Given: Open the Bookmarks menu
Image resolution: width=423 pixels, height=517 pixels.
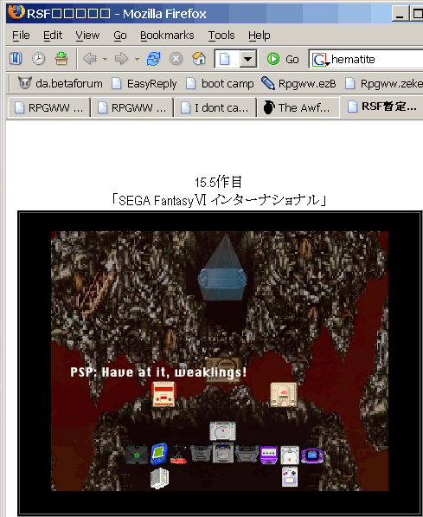Looking at the screenshot, I should 167,36.
